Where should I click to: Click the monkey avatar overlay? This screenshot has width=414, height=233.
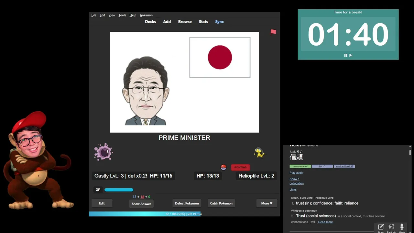pyautogui.click(x=39, y=160)
